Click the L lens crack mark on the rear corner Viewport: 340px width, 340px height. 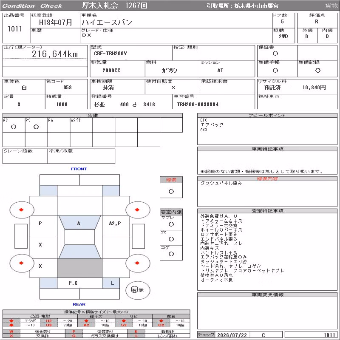(x=112, y=283)
